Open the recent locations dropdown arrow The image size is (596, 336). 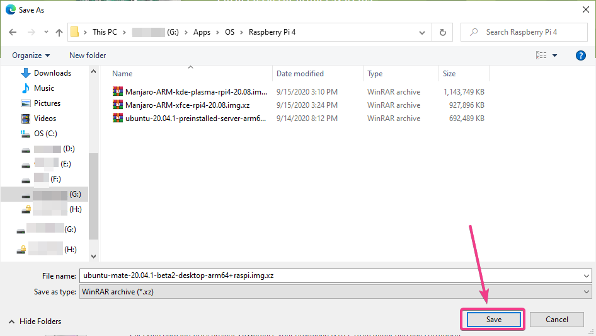coord(46,32)
